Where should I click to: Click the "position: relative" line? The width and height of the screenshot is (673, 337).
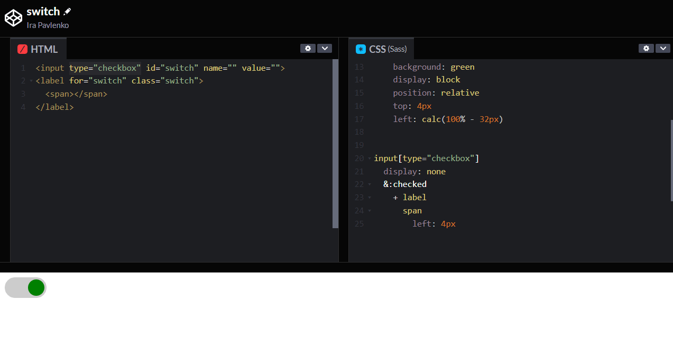click(x=436, y=93)
